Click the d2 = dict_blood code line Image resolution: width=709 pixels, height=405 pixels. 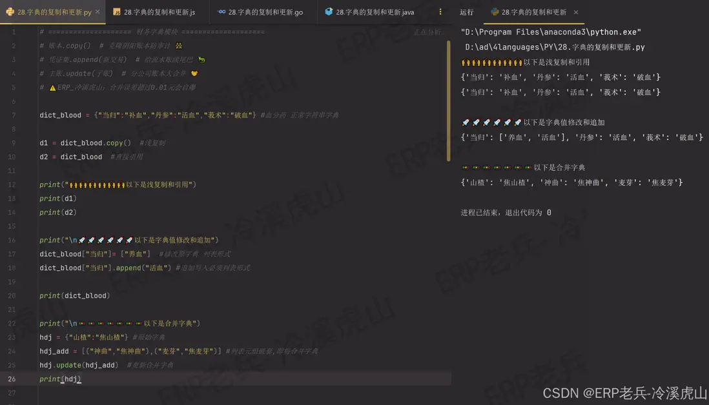point(91,157)
